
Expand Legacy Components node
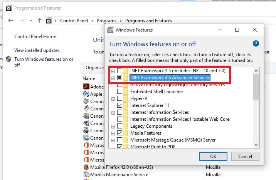(x=113, y=127)
